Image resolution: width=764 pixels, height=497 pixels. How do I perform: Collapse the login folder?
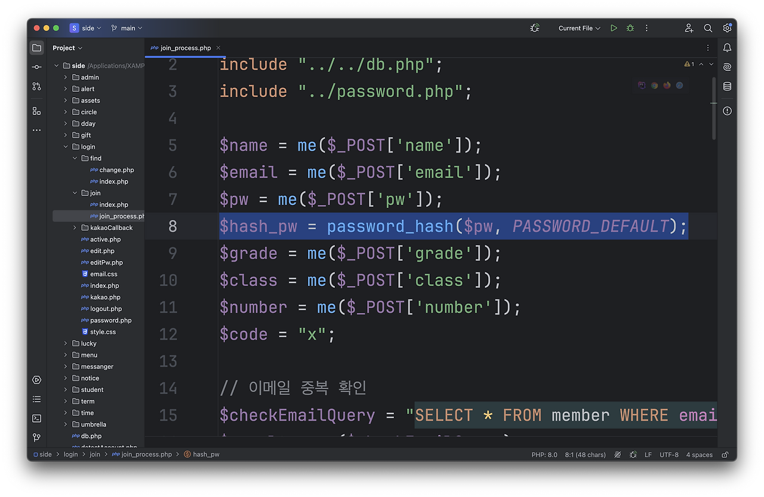point(66,147)
